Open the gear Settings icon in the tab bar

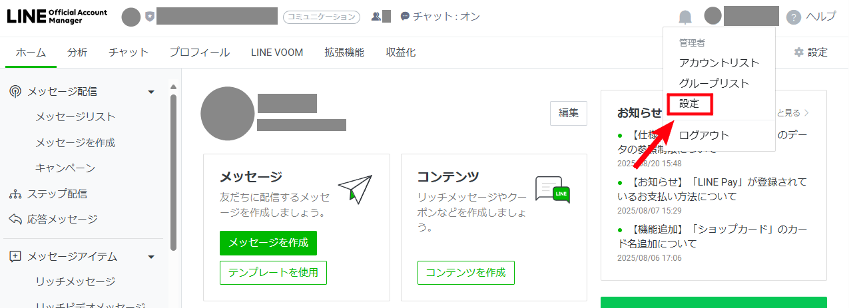[x=799, y=53]
